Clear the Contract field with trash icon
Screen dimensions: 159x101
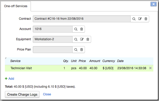point(146,19)
